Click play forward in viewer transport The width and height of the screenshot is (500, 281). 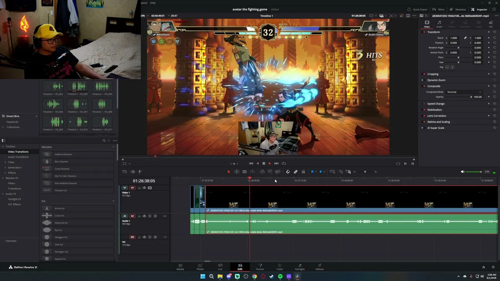tap(270, 164)
